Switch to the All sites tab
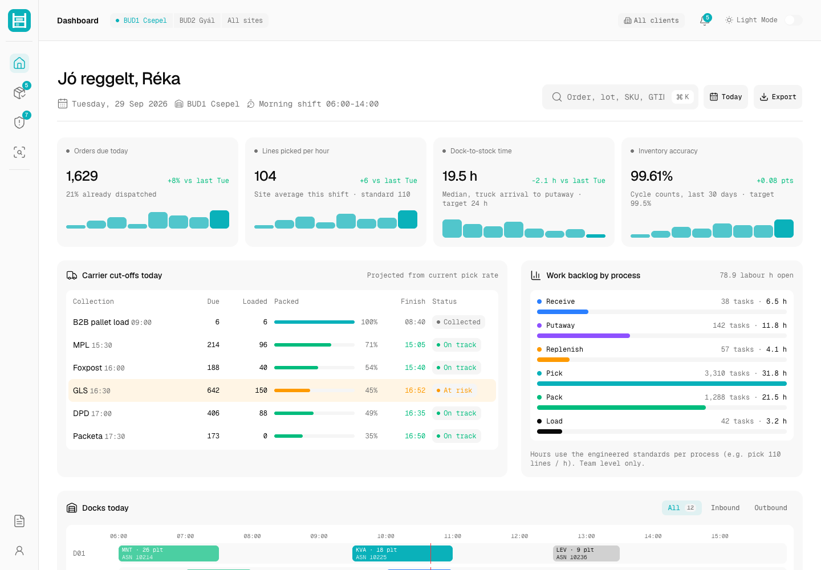 [x=245, y=21]
